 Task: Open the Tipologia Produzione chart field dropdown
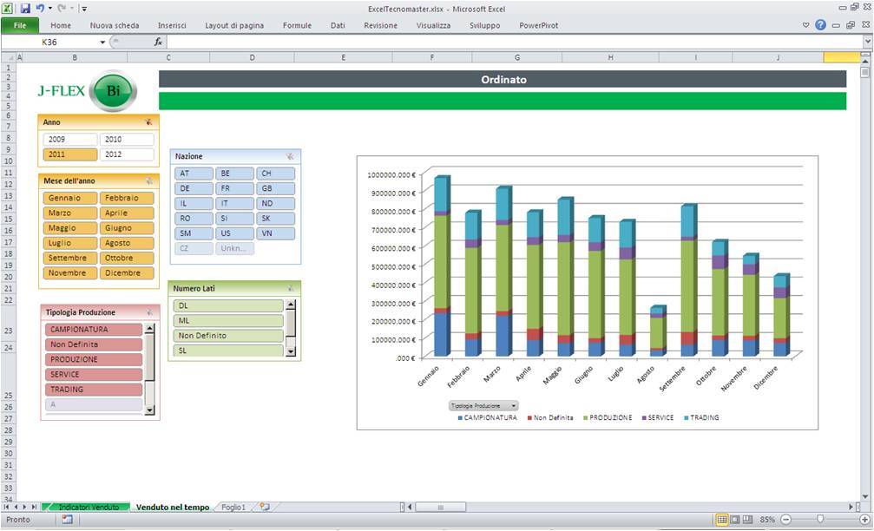pos(483,406)
